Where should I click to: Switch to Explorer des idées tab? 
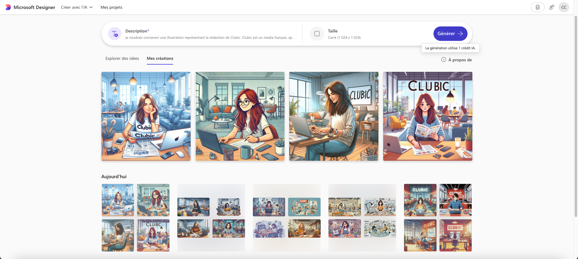click(x=122, y=58)
